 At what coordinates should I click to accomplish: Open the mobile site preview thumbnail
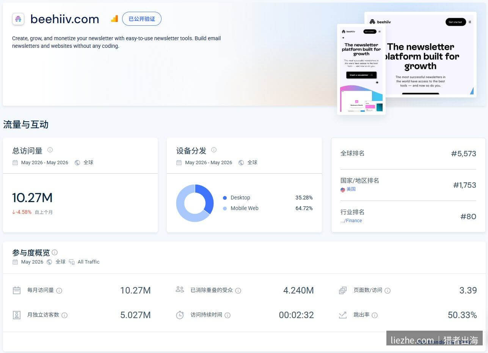[x=361, y=69]
